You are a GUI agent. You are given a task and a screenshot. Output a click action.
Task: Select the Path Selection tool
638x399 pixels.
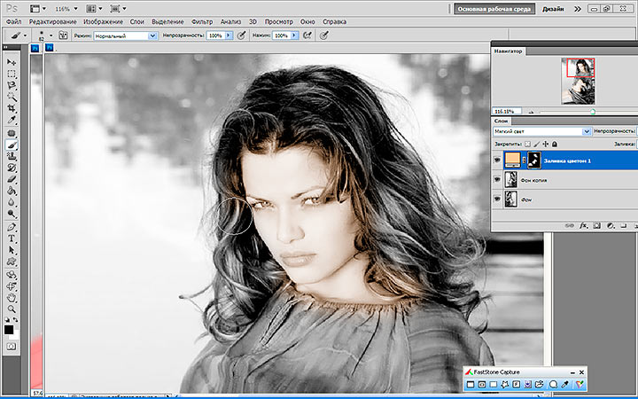tap(12, 250)
